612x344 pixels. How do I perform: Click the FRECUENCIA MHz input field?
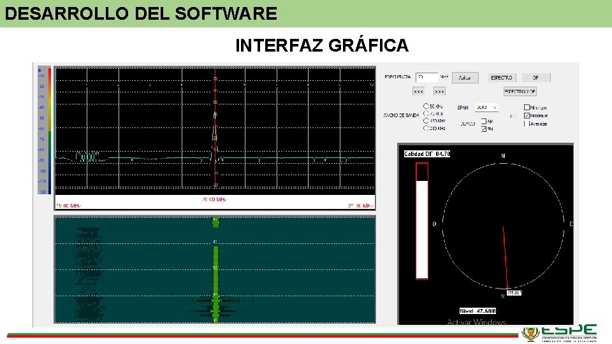[426, 77]
